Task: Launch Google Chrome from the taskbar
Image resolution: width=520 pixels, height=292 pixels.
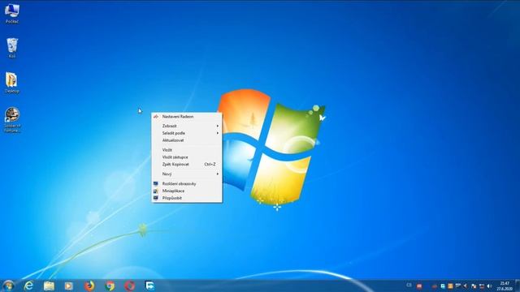Action: pos(110,286)
